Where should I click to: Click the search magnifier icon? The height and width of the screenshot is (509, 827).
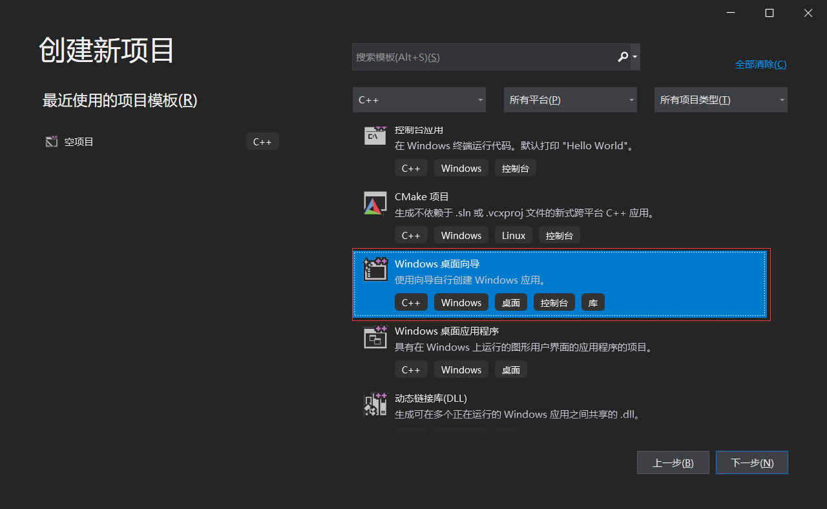click(x=622, y=57)
